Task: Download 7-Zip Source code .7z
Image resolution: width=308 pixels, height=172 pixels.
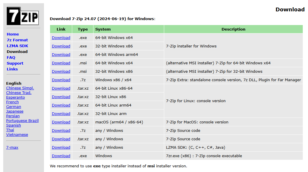Action: click(x=61, y=131)
